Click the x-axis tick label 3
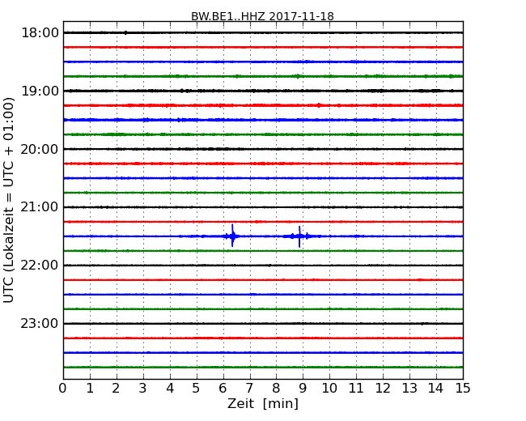This screenshot has width=526, height=421. tap(143, 389)
